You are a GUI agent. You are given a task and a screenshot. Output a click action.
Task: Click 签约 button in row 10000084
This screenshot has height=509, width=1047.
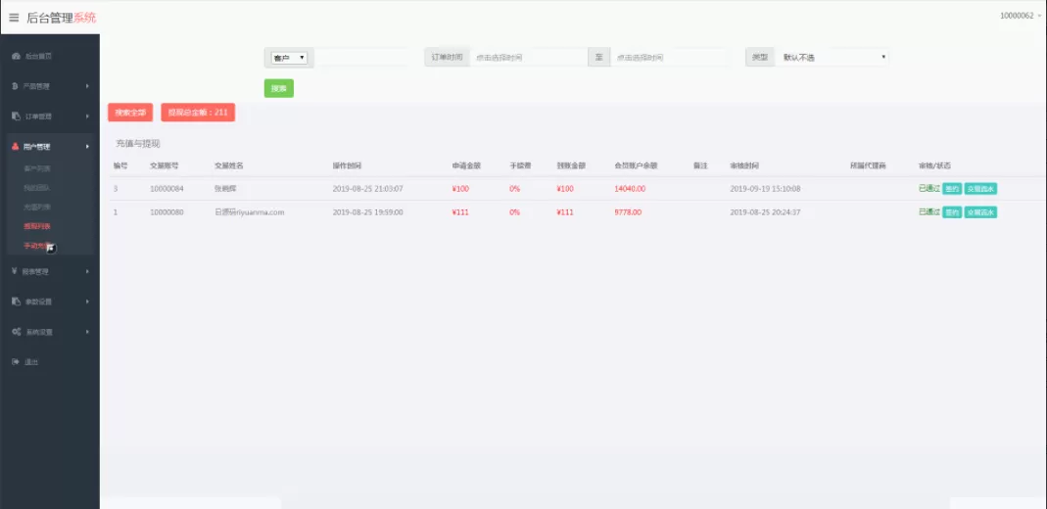[952, 189]
